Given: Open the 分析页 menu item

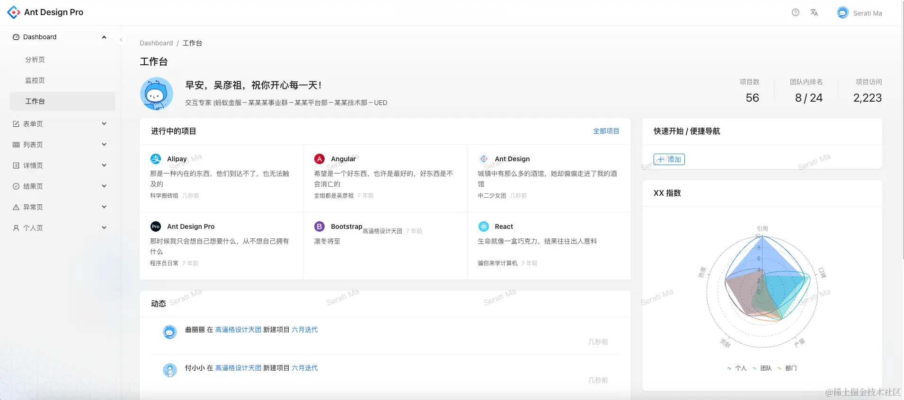Looking at the screenshot, I should coord(62,60).
